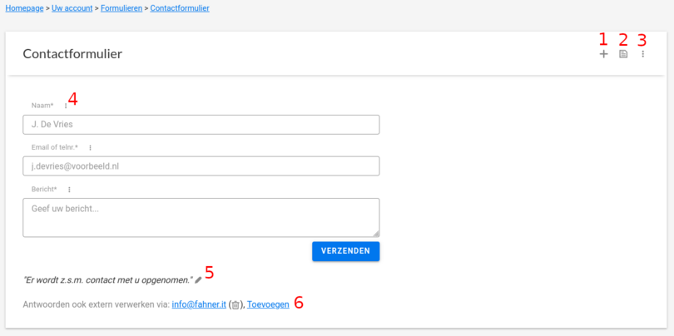Click inside the Bericht text area
The height and width of the screenshot is (336, 674).
(x=201, y=217)
